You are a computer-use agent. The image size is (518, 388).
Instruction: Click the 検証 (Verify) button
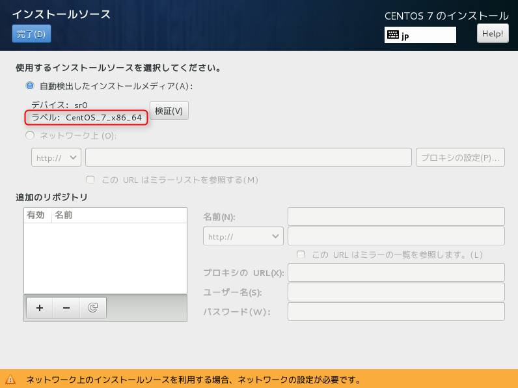[169, 111]
